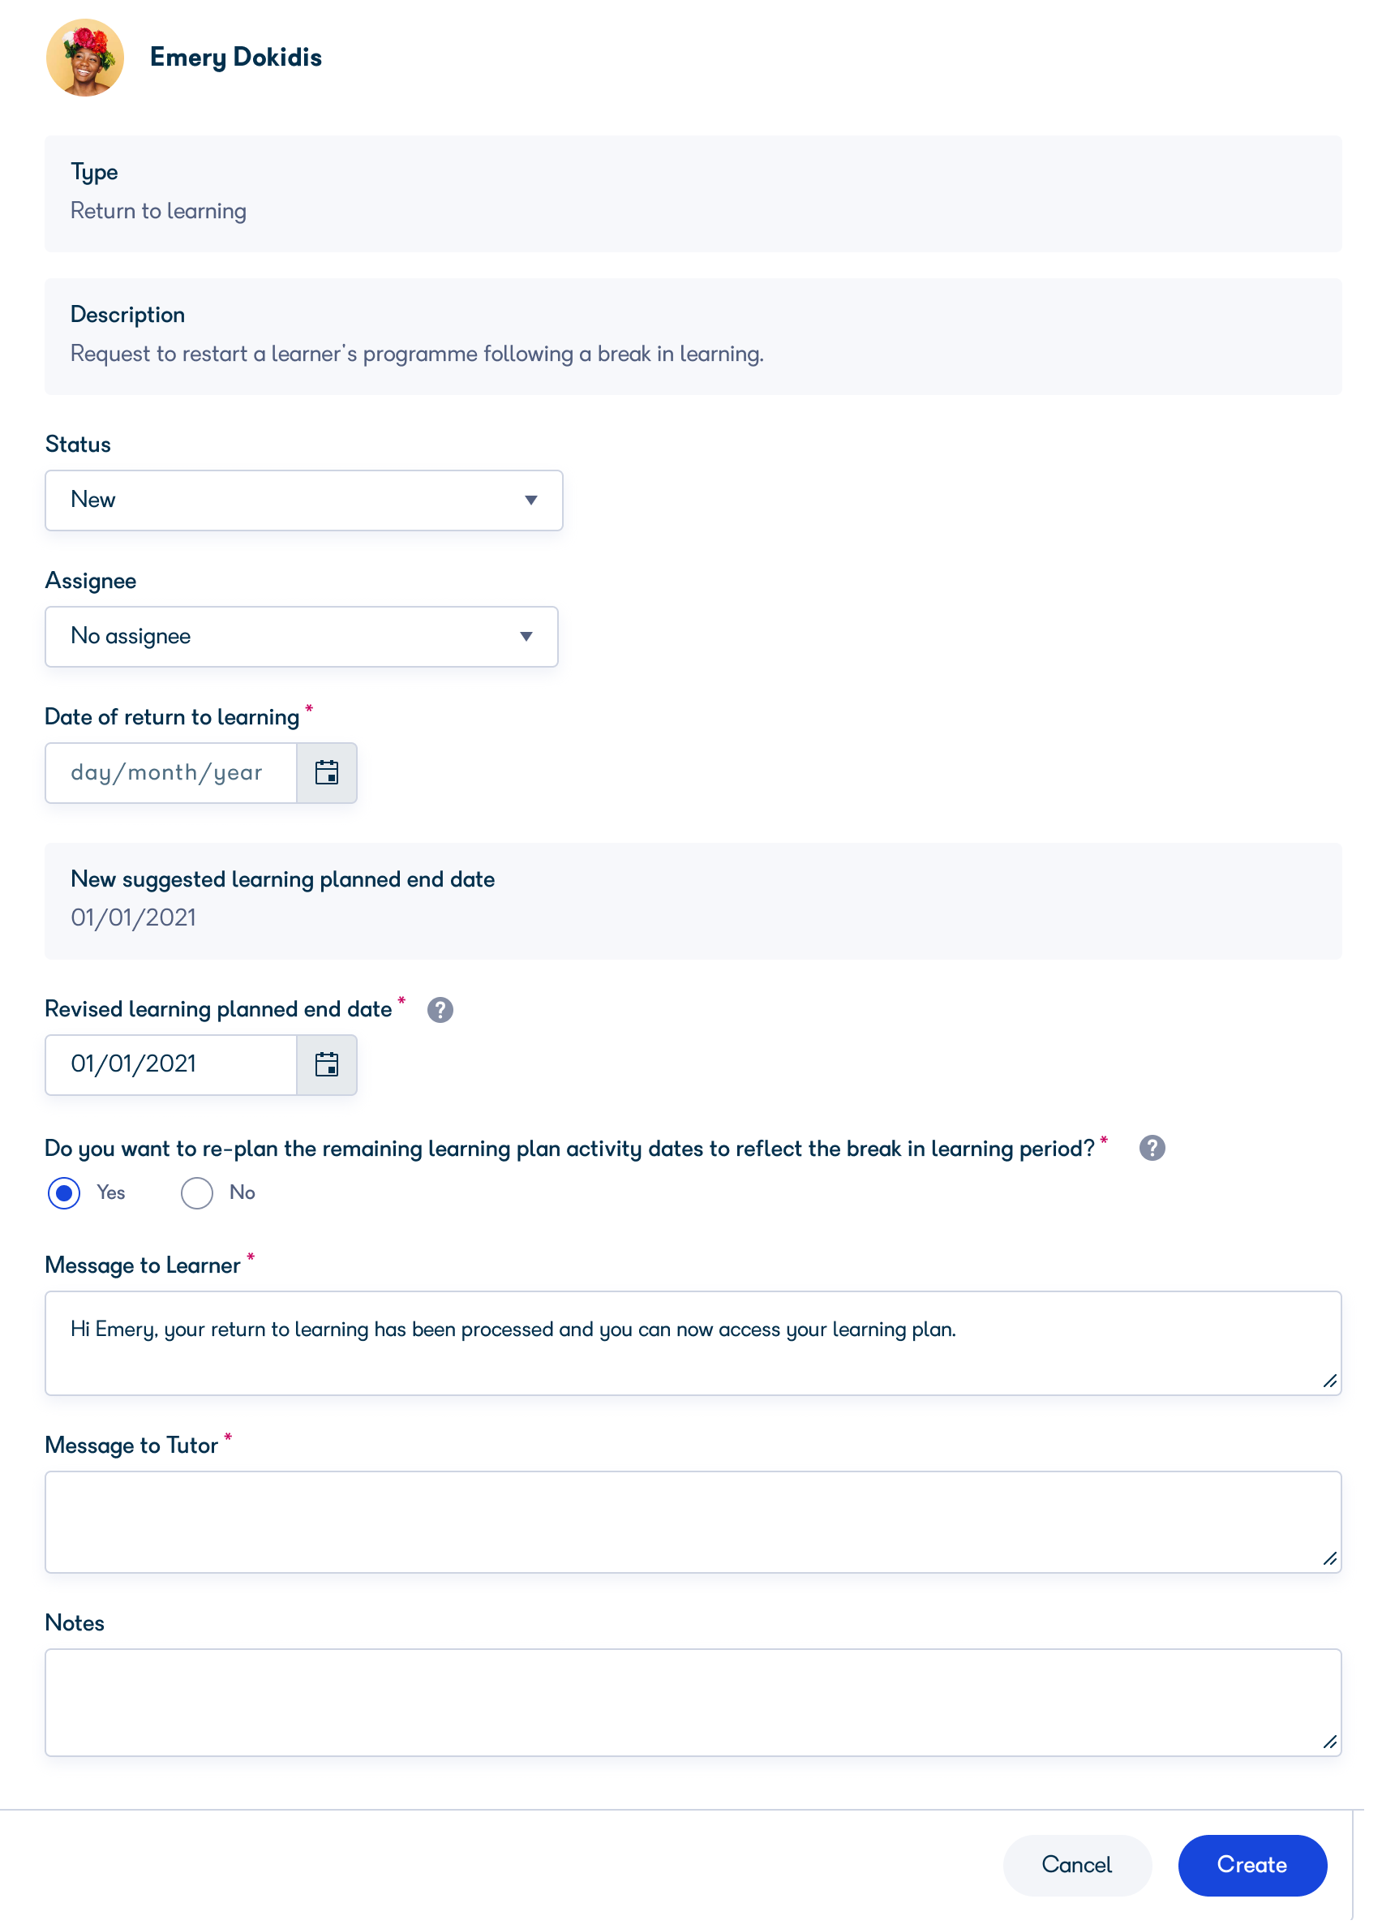
Task: Click the help icon next to re-plan question
Action: click(1153, 1148)
